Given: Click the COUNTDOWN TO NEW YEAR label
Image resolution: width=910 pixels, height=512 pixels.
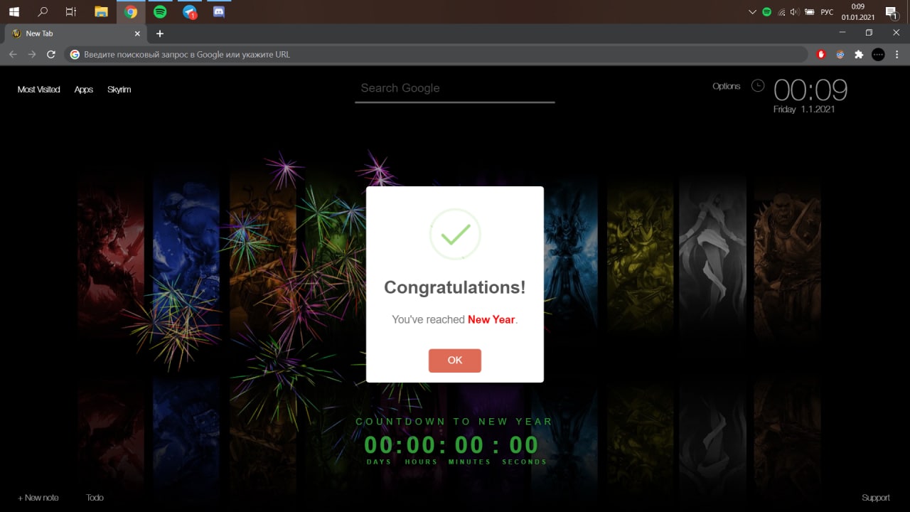Looking at the screenshot, I should (454, 422).
